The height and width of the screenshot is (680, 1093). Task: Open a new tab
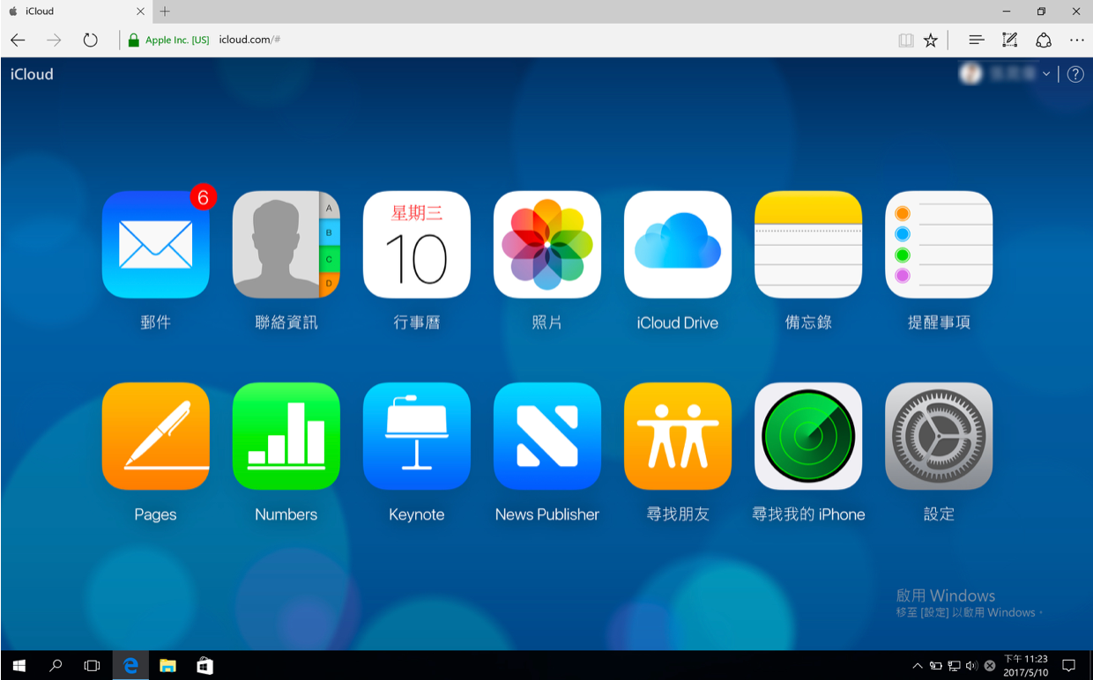coord(165,11)
